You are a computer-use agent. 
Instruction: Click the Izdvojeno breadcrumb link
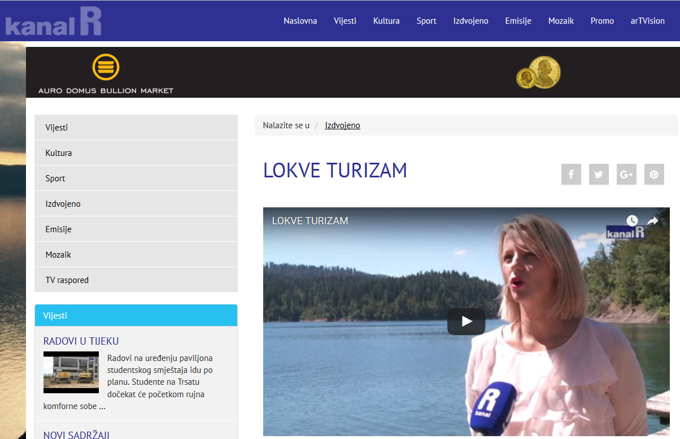tap(342, 125)
